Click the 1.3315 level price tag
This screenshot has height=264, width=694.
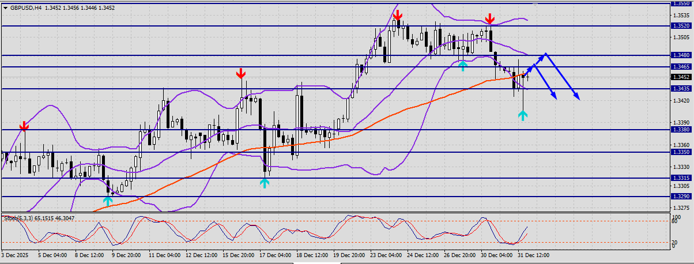pyautogui.click(x=681, y=178)
